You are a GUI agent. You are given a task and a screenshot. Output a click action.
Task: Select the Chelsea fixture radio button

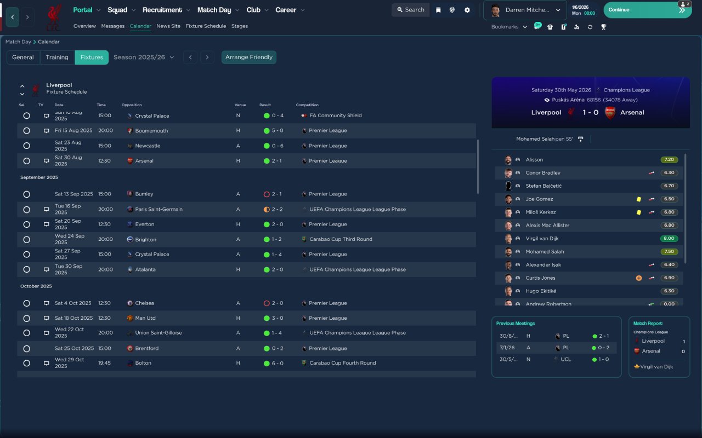point(26,303)
